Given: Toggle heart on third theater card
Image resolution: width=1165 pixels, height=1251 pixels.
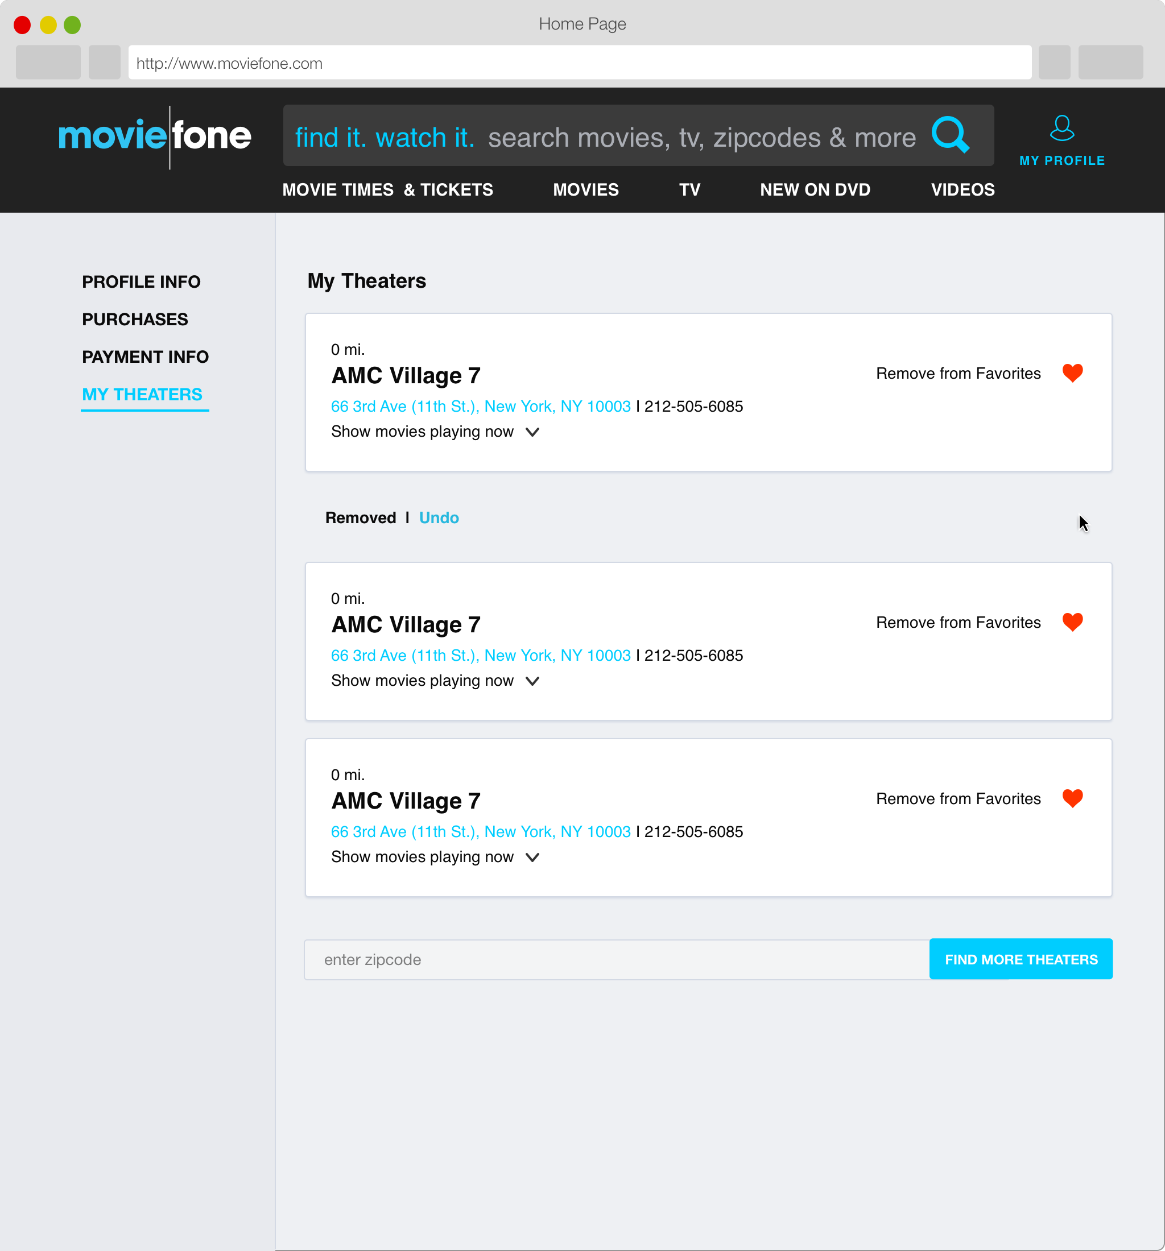Looking at the screenshot, I should pyautogui.click(x=1072, y=798).
